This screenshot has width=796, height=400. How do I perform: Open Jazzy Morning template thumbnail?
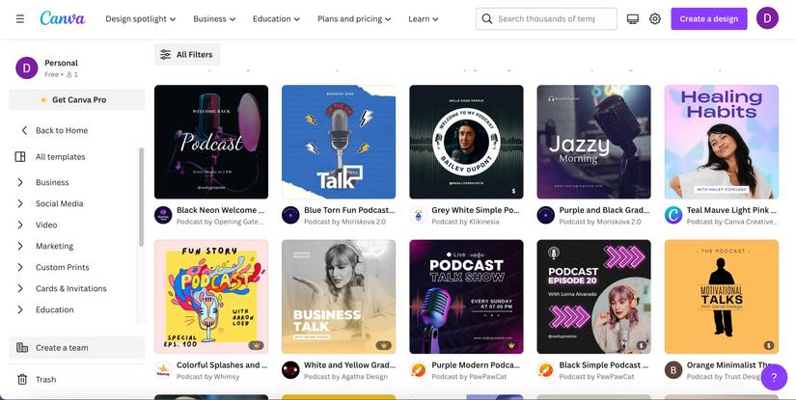tap(594, 142)
